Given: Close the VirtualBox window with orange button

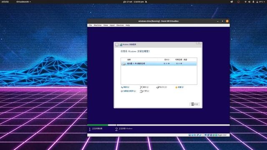Looking at the screenshot, I should [227, 21].
